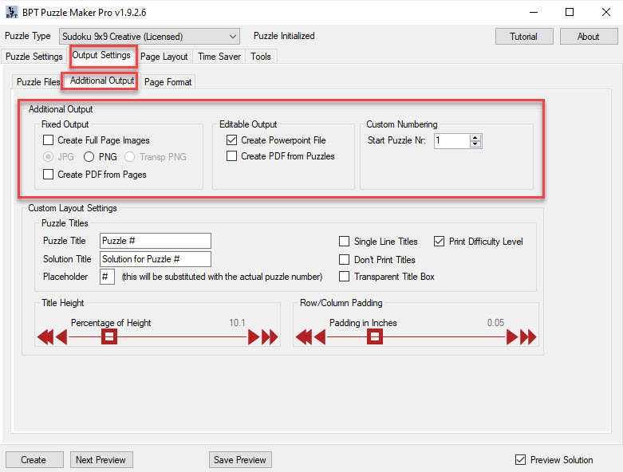Click double-left arrow on Title Height slider
This screenshot has height=472, width=623.
pyautogui.click(x=45, y=337)
